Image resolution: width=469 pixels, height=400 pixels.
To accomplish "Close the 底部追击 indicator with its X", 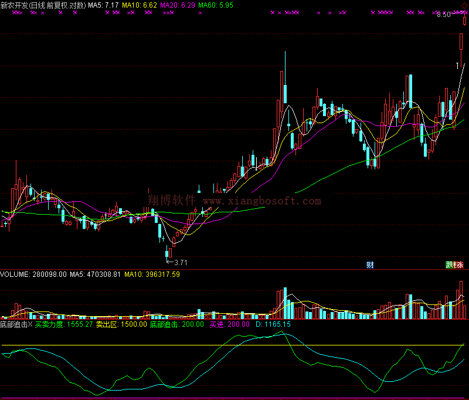I will coord(30,324).
